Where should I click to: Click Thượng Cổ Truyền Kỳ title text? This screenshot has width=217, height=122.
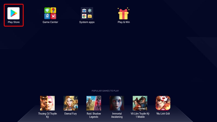tap(47, 115)
